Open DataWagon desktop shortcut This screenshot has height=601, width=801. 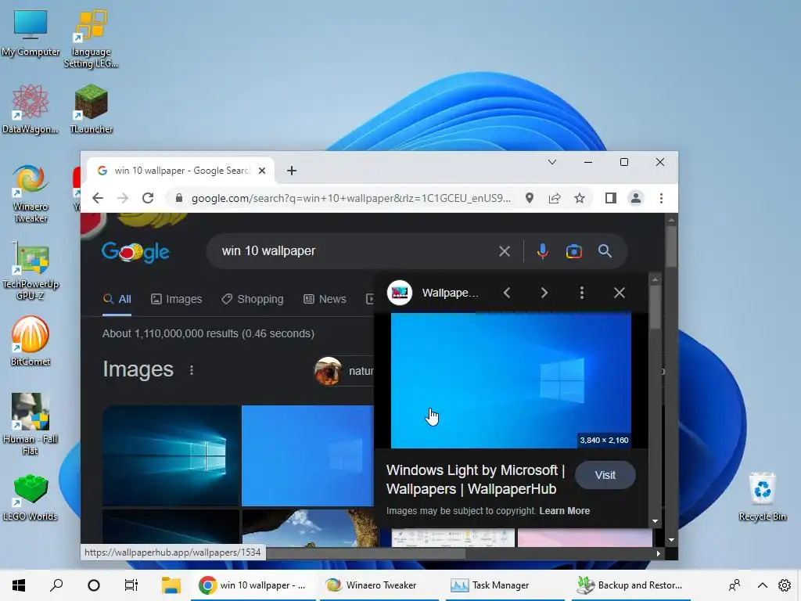31,110
